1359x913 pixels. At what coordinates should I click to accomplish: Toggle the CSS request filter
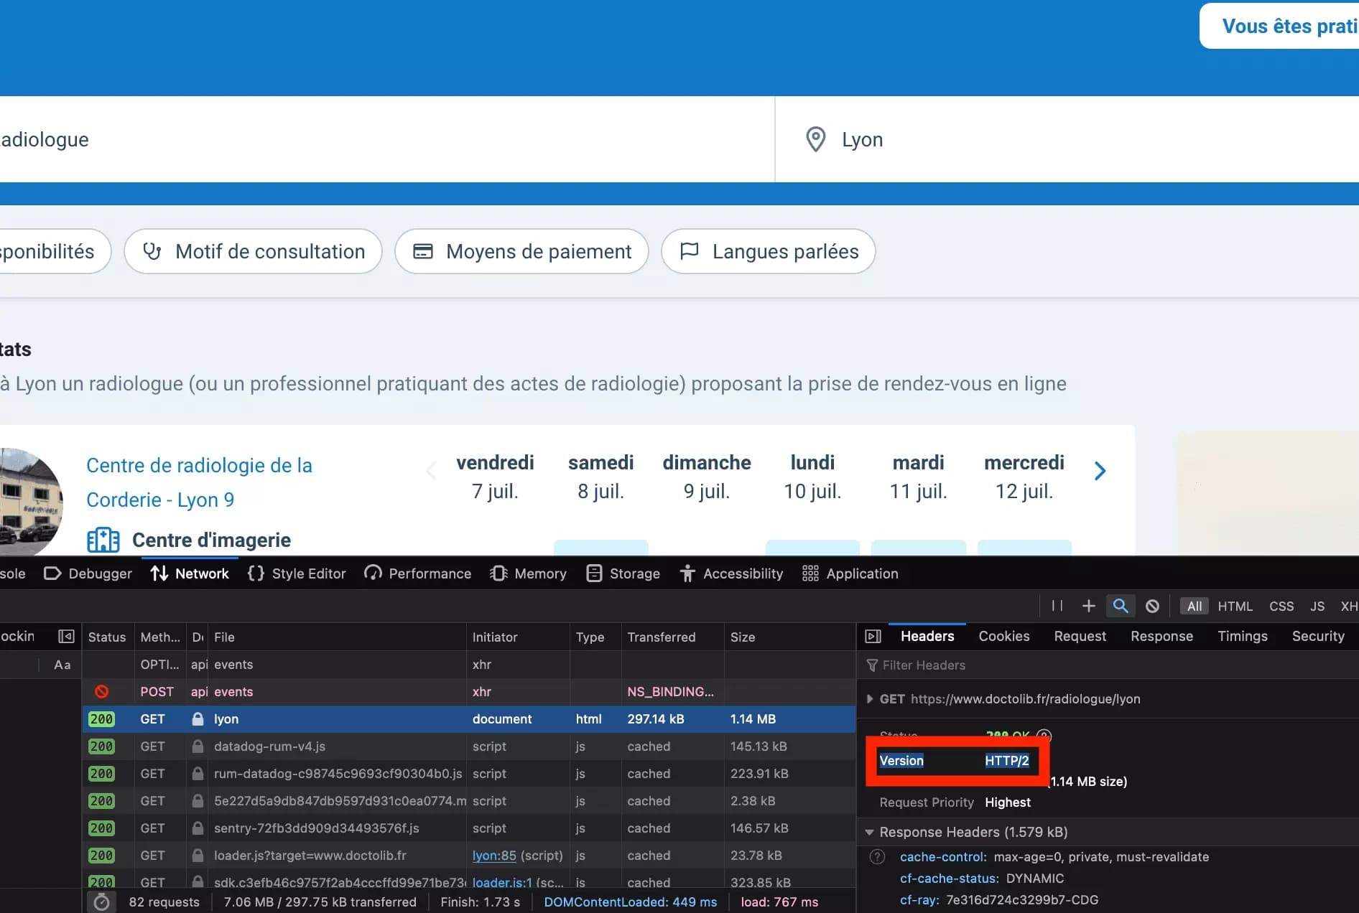1281,605
